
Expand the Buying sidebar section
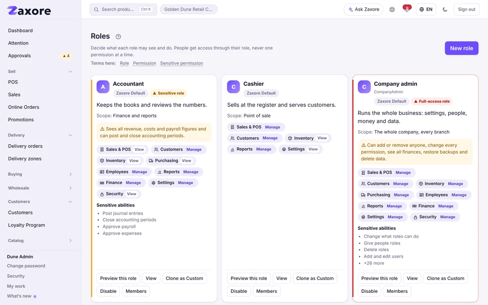tap(40, 174)
